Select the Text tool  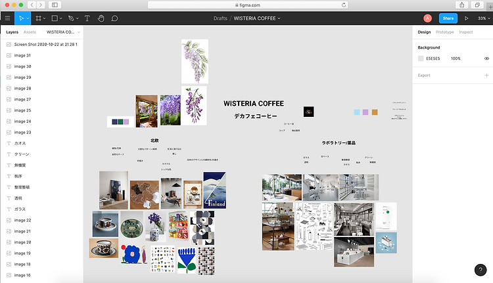point(87,18)
